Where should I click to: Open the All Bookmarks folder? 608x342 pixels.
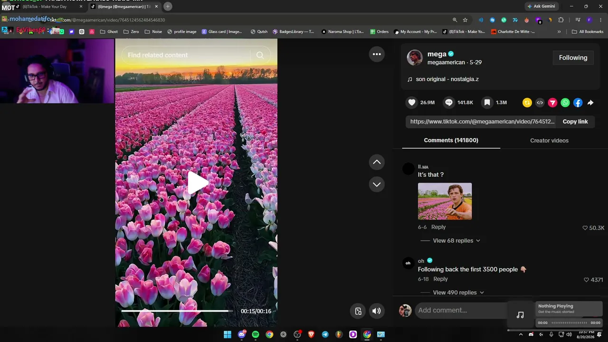[588, 32]
